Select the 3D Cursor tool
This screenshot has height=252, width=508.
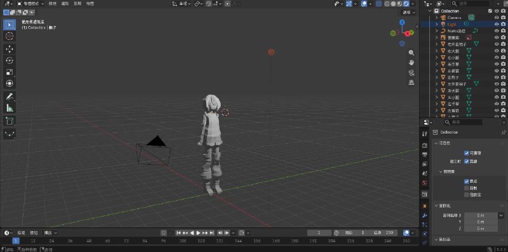coord(10,36)
